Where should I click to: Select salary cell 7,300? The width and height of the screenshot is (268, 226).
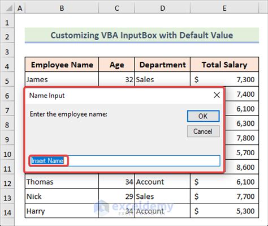click(224, 79)
